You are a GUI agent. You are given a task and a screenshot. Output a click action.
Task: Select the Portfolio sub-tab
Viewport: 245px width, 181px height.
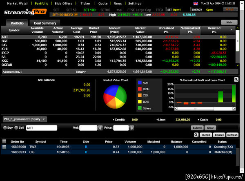click(x=17, y=23)
